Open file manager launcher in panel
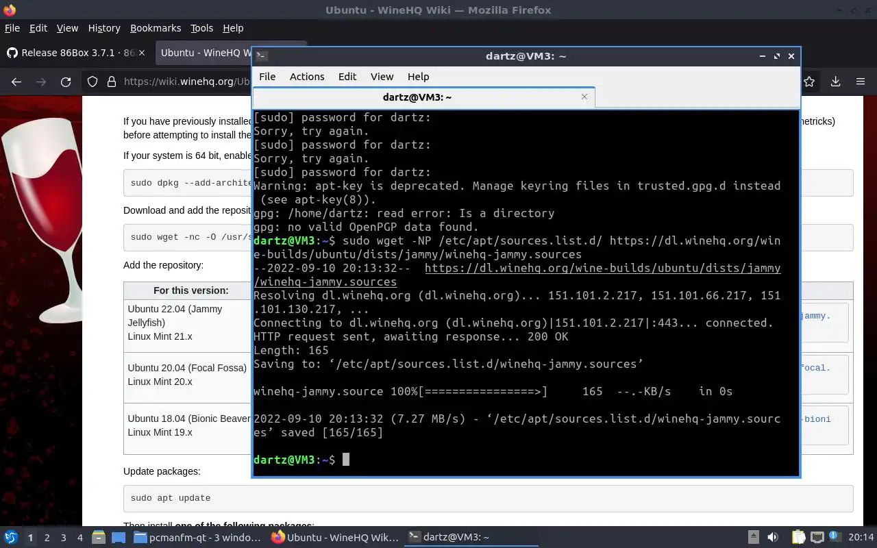The height and width of the screenshot is (548, 877). coord(98,537)
